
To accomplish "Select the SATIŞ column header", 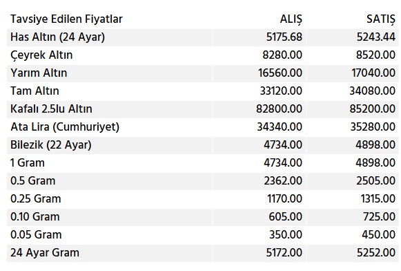I will (381, 19).
